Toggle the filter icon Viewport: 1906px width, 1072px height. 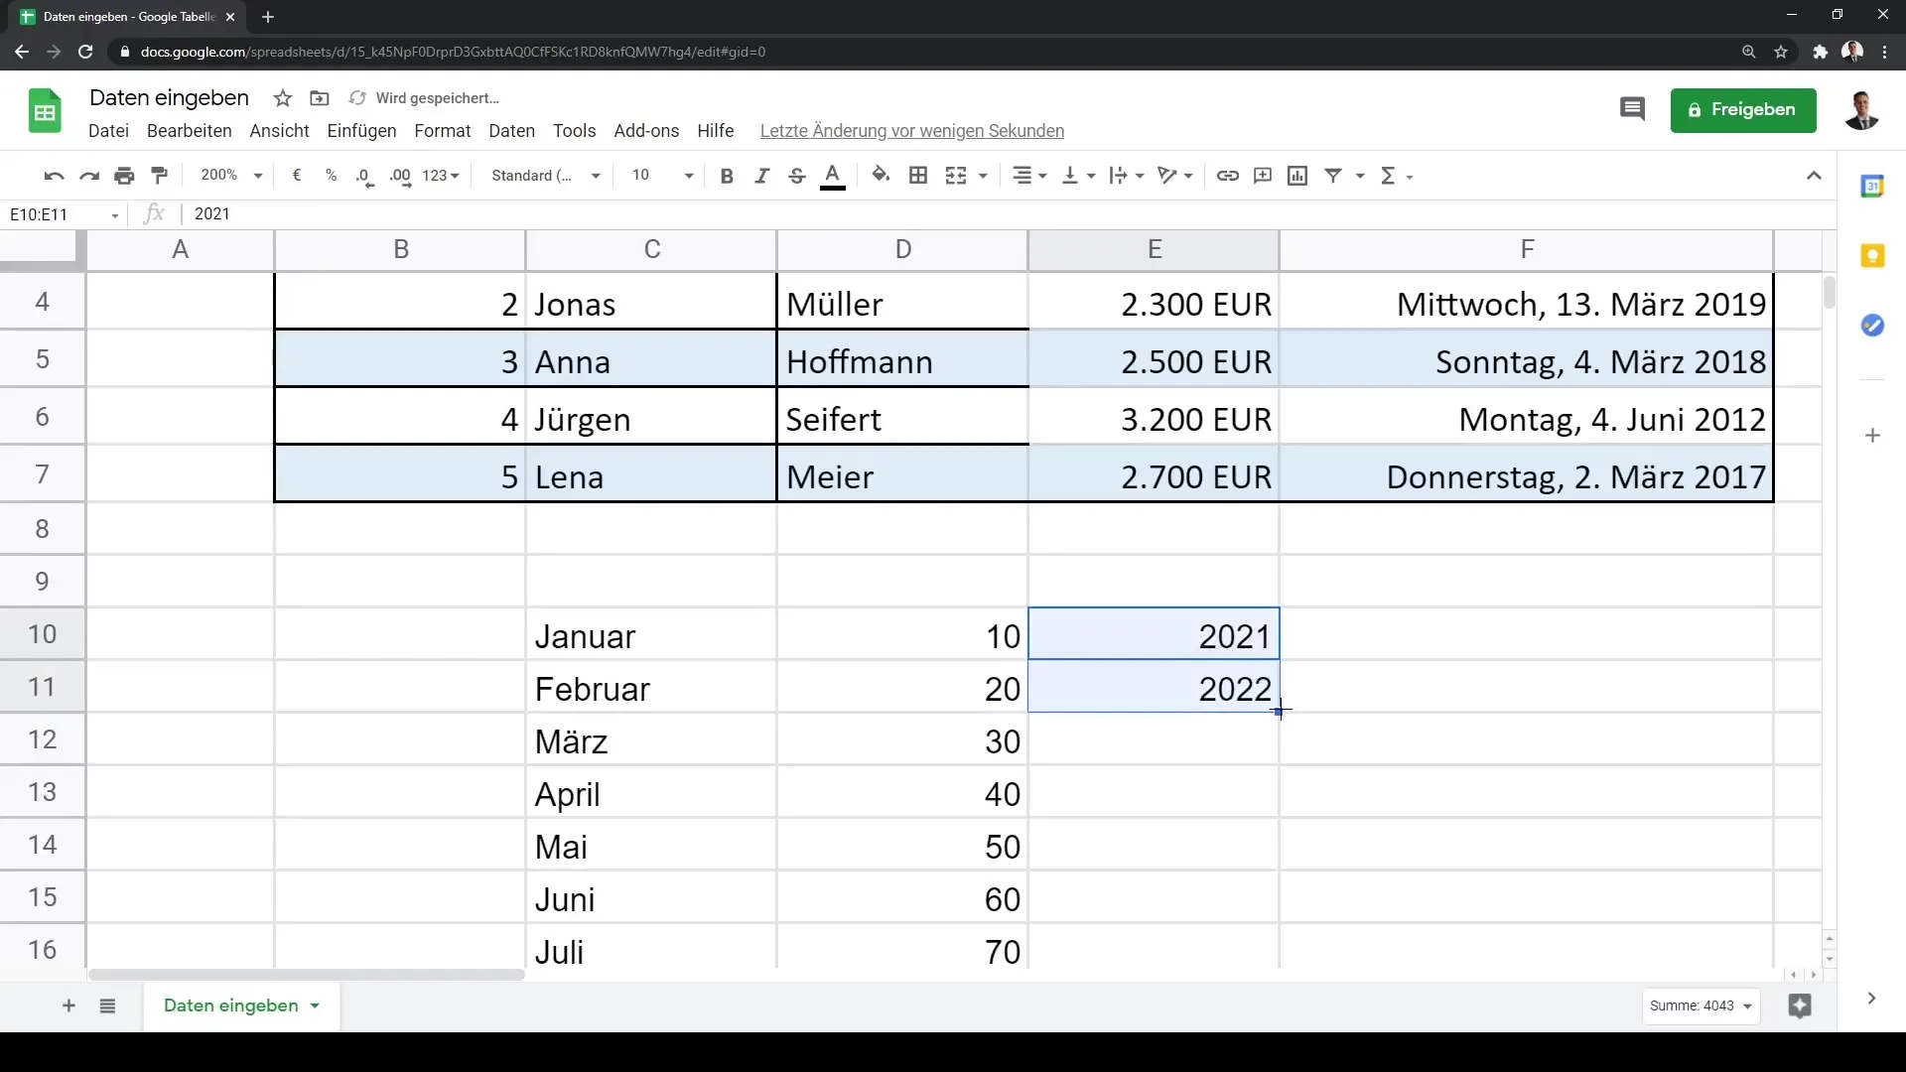click(1333, 176)
